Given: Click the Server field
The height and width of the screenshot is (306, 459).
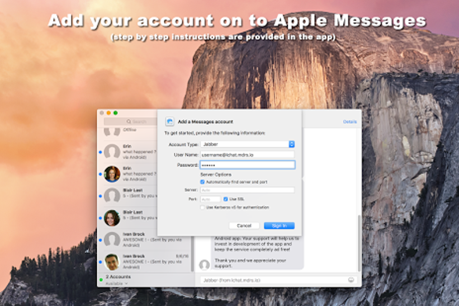Looking at the screenshot, I should (x=247, y=190).
